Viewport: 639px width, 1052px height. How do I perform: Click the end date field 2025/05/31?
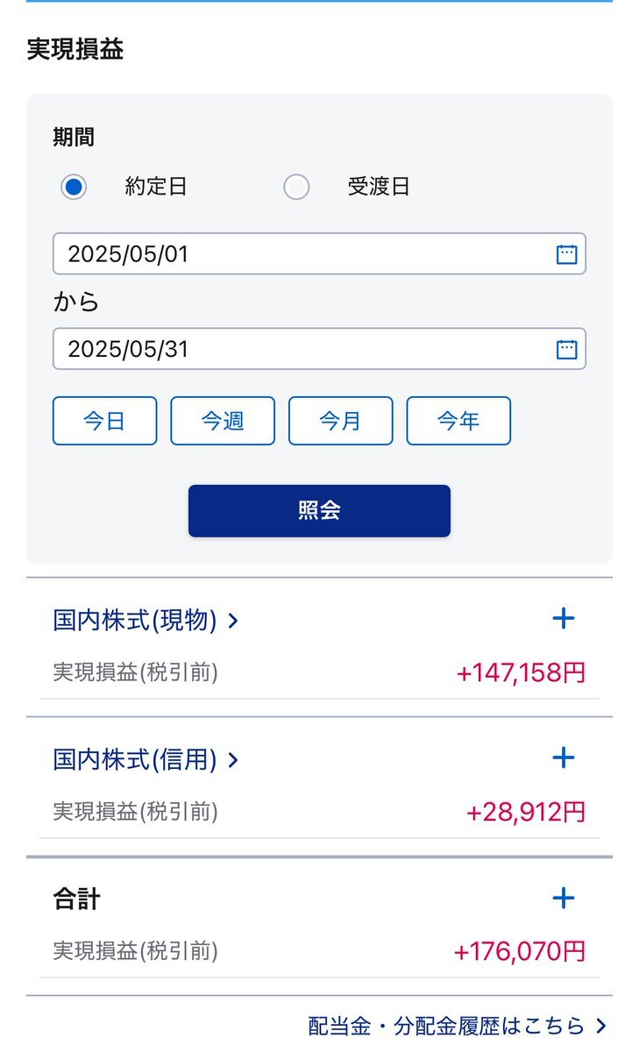click(x=298, y=349)
